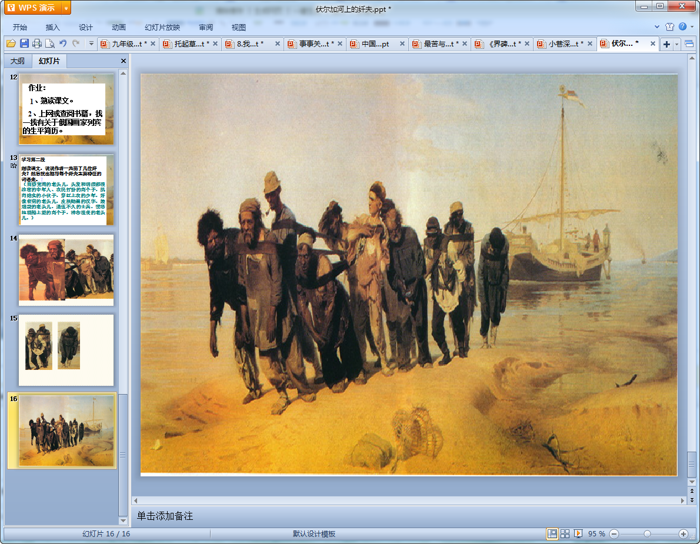Viewport: 700px width, 544px height.
Task: Close the 最苦与...t document tab
Action: tap(465, 44)
